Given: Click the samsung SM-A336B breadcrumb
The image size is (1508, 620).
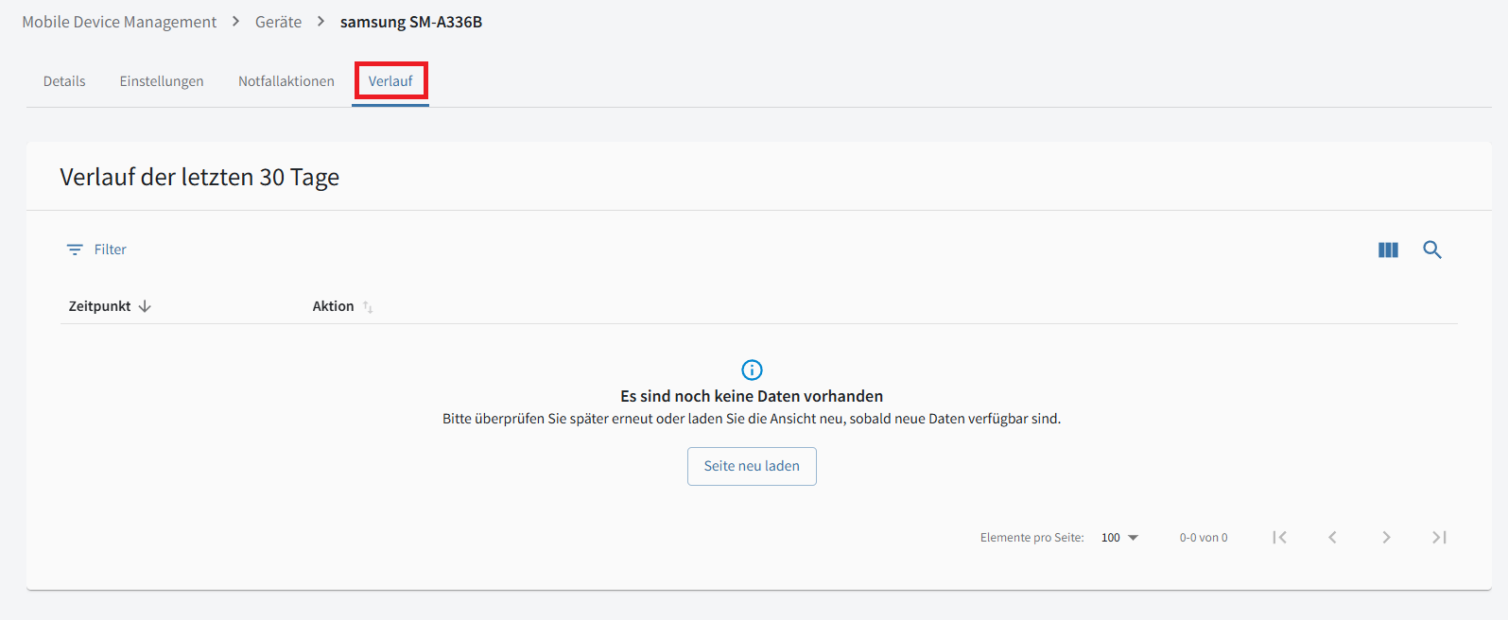Looking at the screenshot, I should [x=411, y=22].
